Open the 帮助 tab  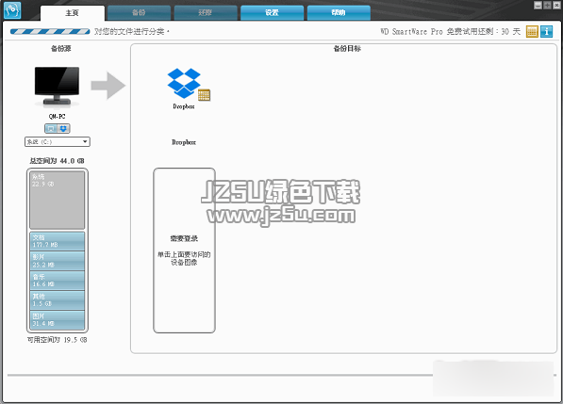[x=339, y=13]
